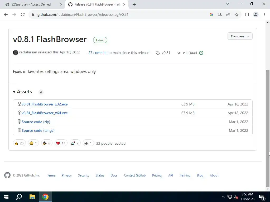Viewport: 270px width, 202px height.
Task: Click the verified commit checkmark icon
Action: pos(201,53)
